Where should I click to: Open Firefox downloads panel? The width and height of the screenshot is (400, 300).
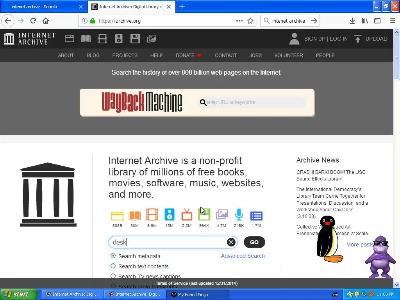coord(352,21)
